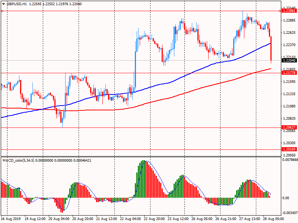
Task: Click the 26 Aug 21:00 time label
Action: click(x=226, y=219)
